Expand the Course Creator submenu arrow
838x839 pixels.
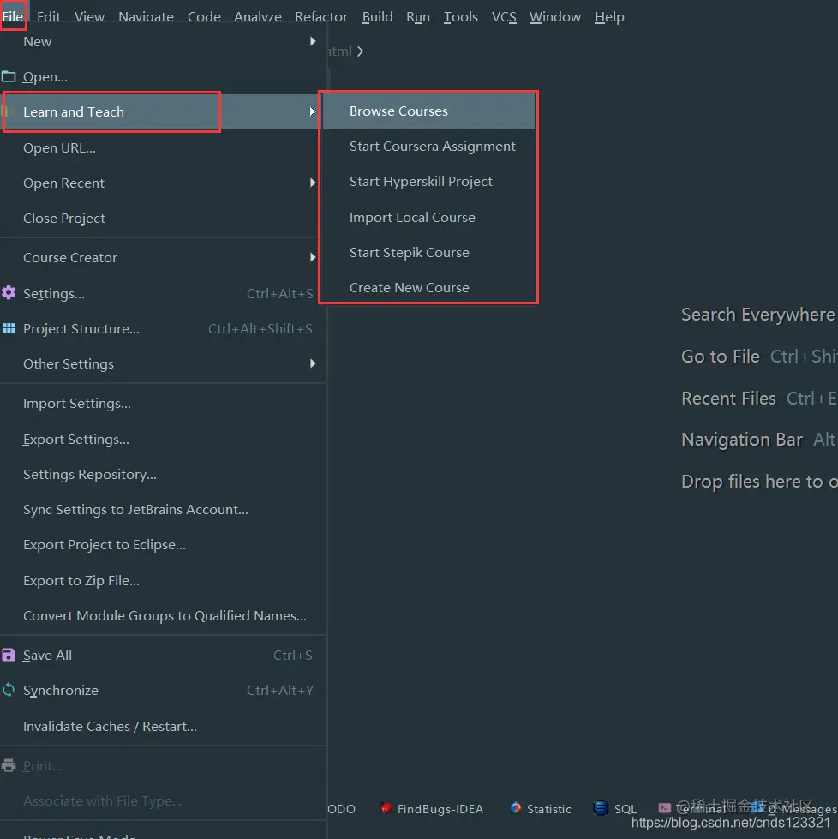[x=313, y=257]
